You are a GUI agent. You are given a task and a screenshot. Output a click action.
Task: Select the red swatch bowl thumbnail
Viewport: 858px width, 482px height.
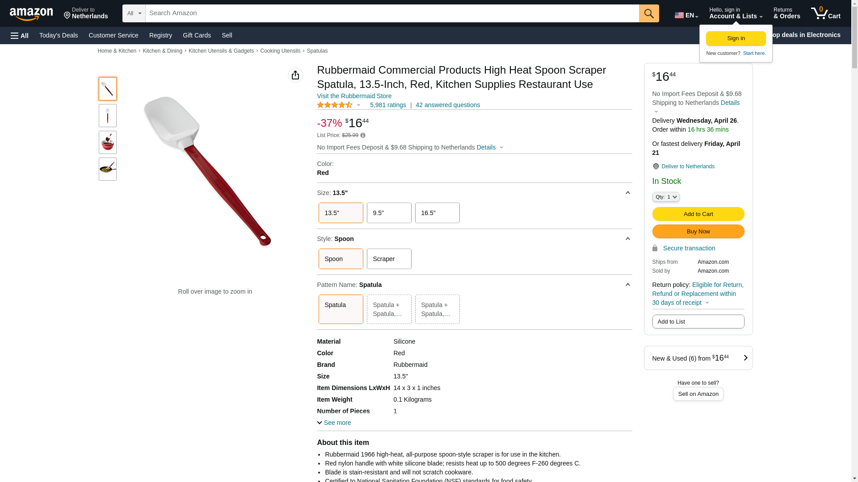(x=108, y=142)
